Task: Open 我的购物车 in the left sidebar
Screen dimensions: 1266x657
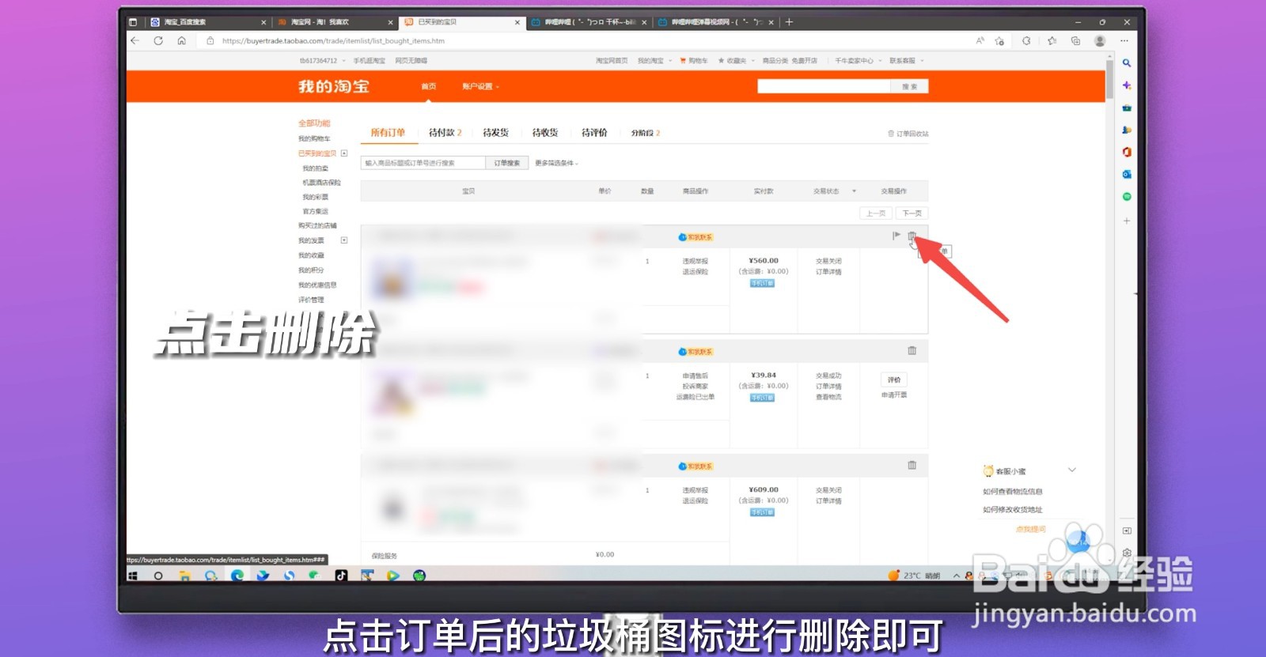Action: 314,139
